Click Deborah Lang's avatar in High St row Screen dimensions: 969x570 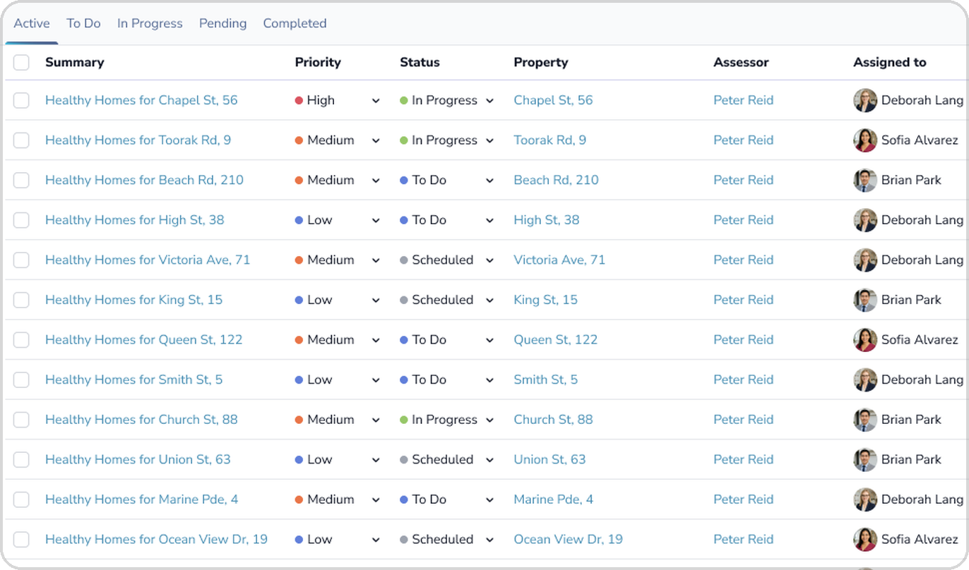pyautogui.click(x=865, y=220)
